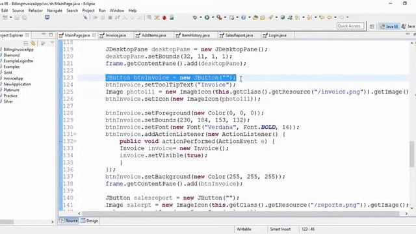The height and width of the screenshot is (234, 416).
Task: Select the BillingInvoiceApp project
Action: [x=19, y=49]
